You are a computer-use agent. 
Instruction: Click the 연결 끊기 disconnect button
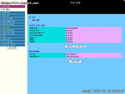coord(70,46)
